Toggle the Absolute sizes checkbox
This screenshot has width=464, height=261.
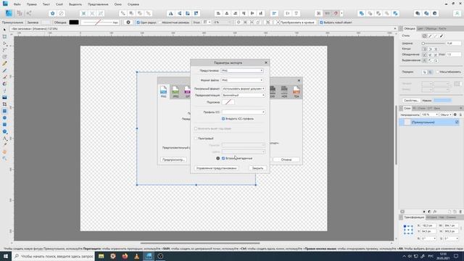160,22
